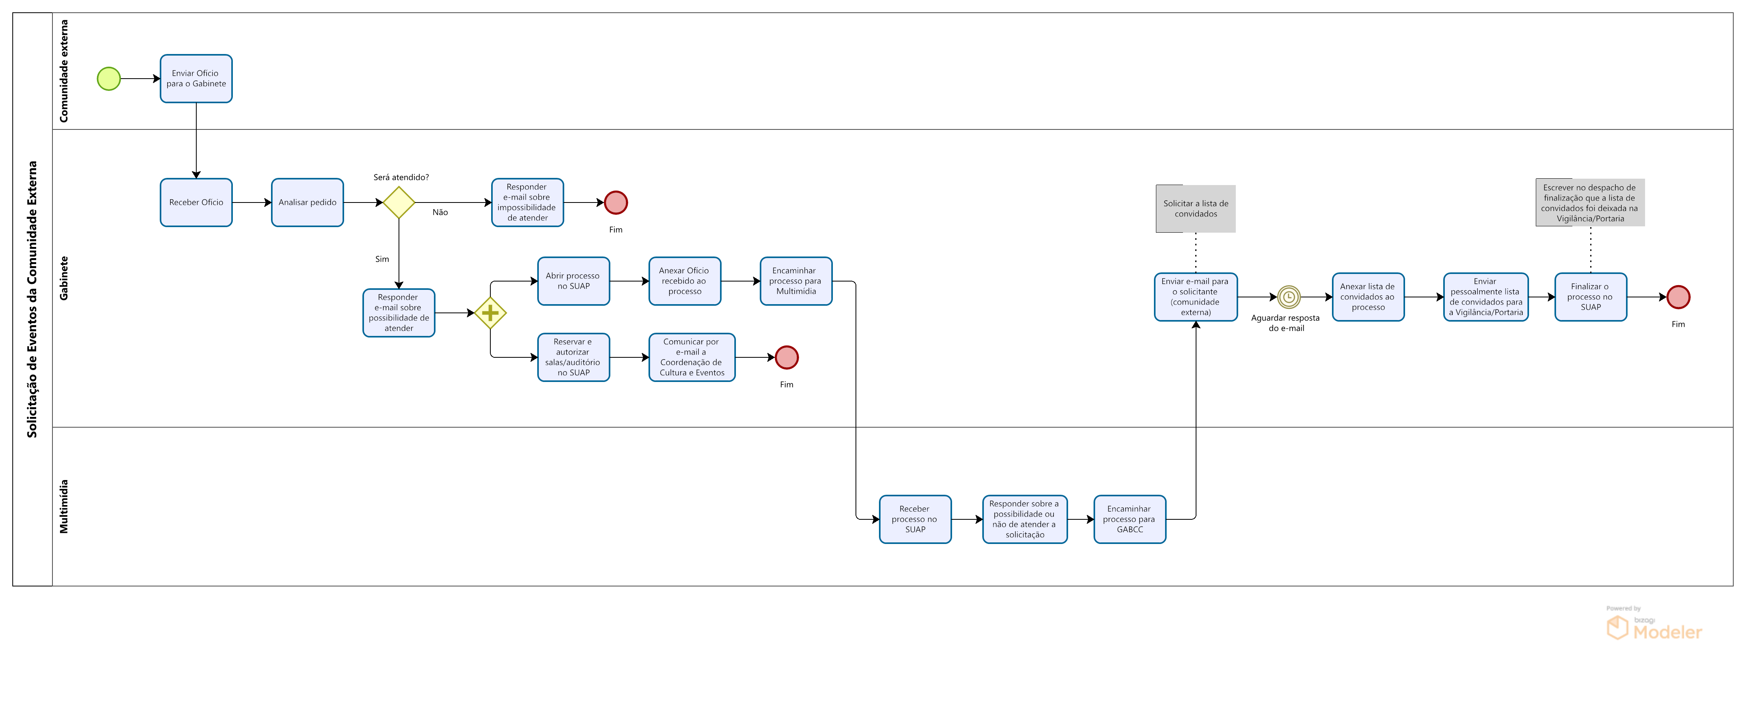Click end event after 'Comunicar por e-mail' task
Screen dimensions: 1746x702
[786, 357]
